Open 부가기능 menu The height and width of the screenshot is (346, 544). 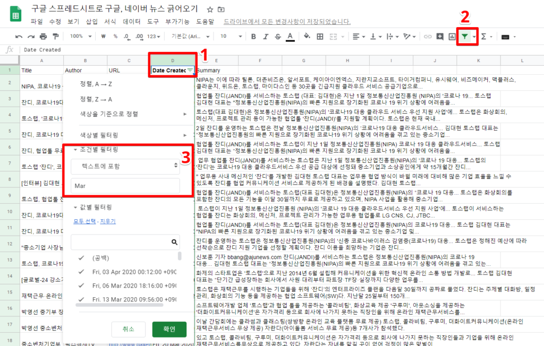177,22
